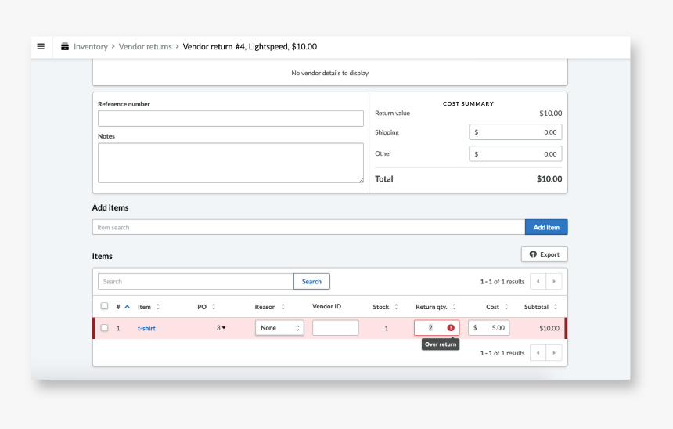Navigate to Inventory in the breadcrumb
Viewport: 673px width, 429px height.
[90, 47]
